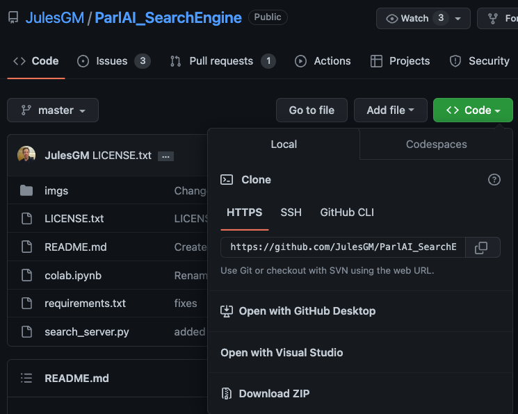Switch to the Codespaces tab
This screenshot has height=414, width=518.
pos(436,144)
